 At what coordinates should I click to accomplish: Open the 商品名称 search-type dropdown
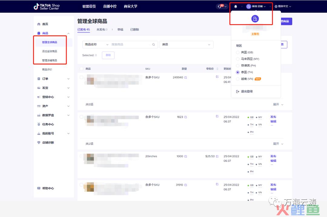97,44
